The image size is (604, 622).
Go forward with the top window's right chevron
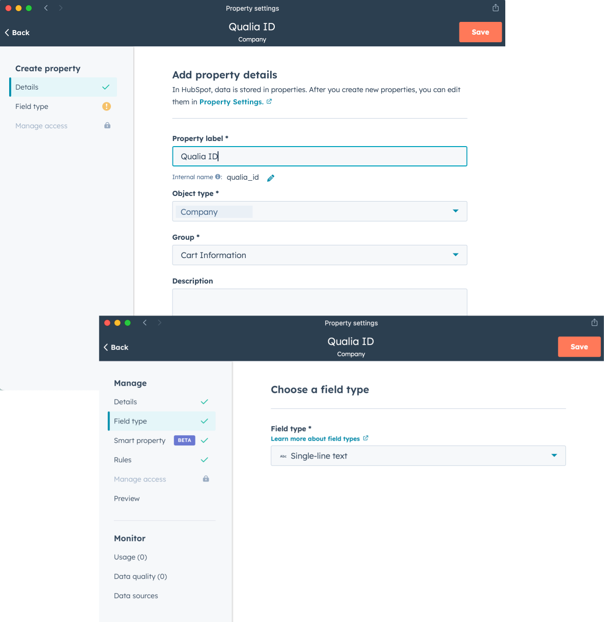[x=61, y=8]
